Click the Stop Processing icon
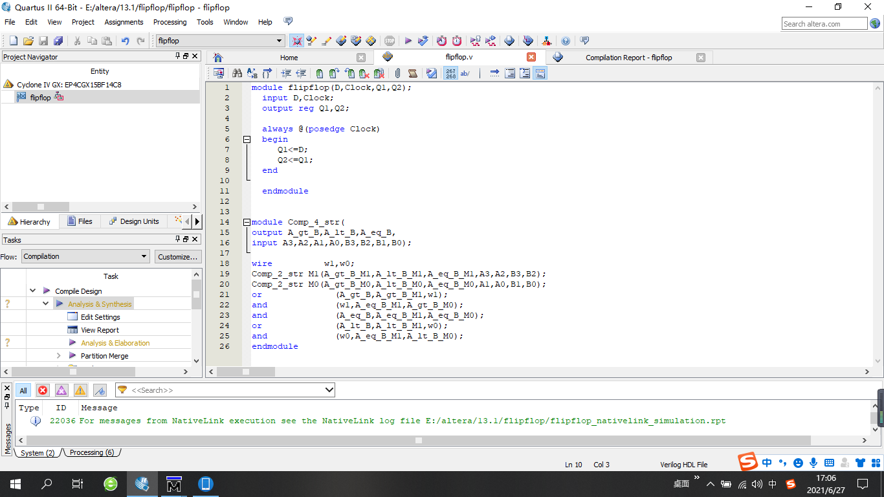Image resolution: width=884 pixels, height=497 pixels. coord(389,41)
